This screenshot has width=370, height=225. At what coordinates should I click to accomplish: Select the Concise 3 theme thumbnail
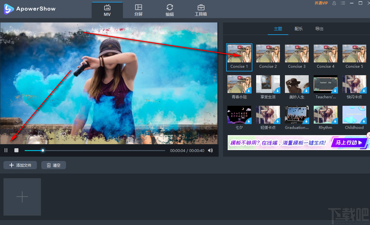[297, 54]
